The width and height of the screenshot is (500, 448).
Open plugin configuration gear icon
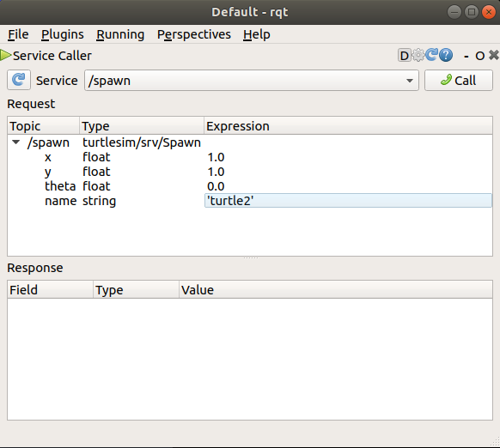pos(418,56)
